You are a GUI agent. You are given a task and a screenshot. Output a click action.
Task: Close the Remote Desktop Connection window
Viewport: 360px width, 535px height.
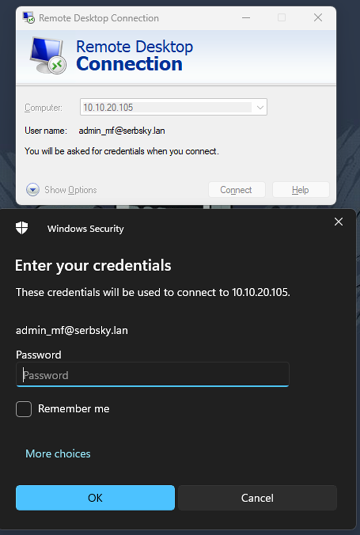coord(318,18)
